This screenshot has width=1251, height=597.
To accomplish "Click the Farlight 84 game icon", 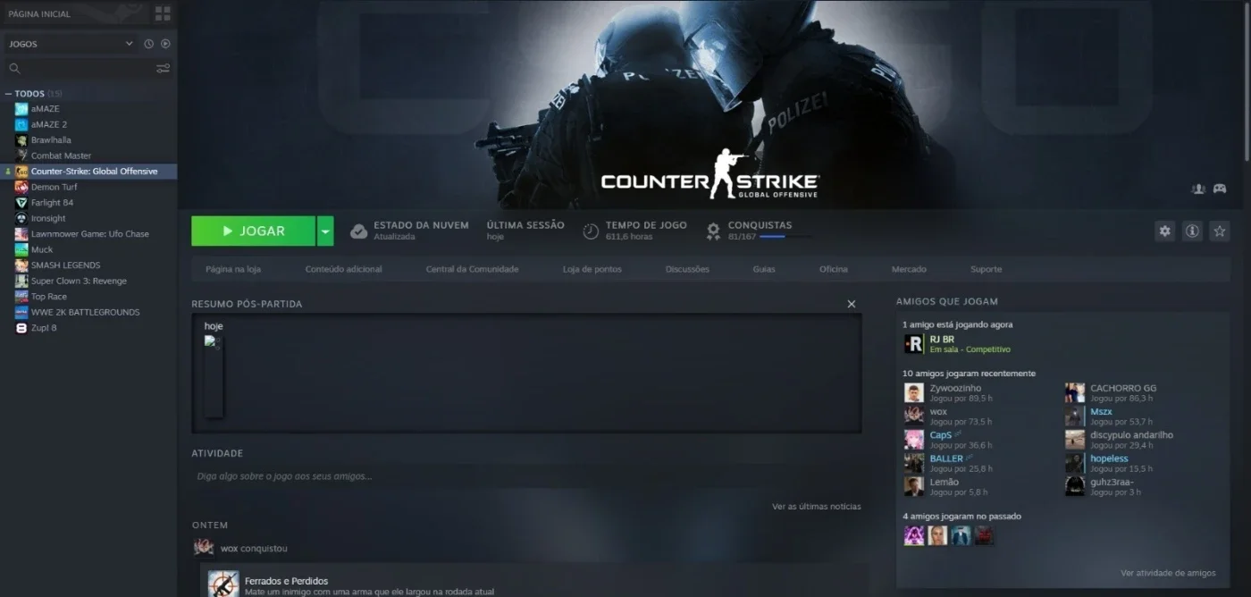I will click(x=21, y=203).
